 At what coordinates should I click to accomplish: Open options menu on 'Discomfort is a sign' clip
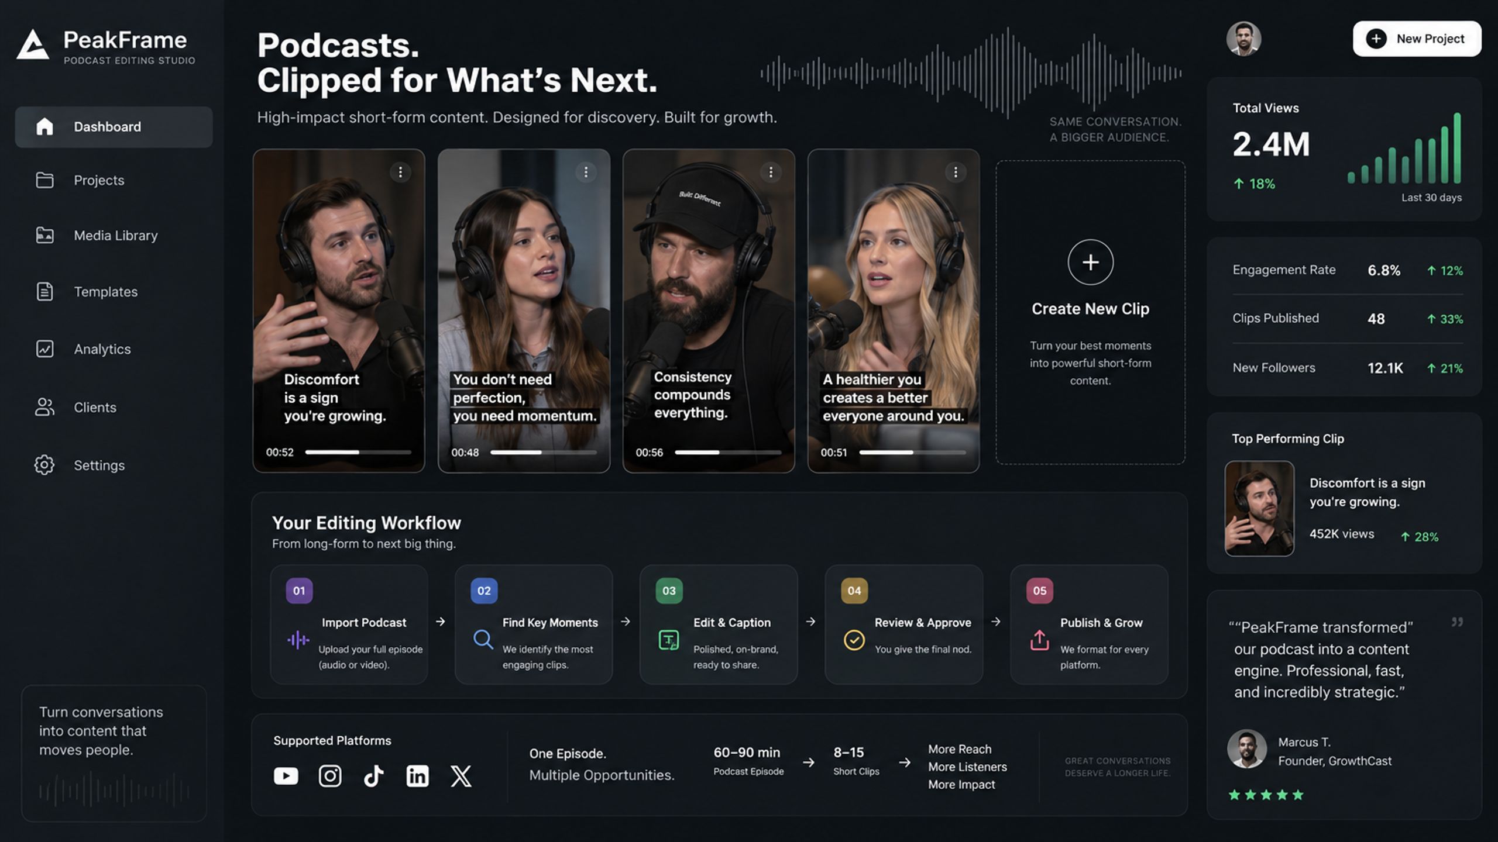(x=400, y=172)
